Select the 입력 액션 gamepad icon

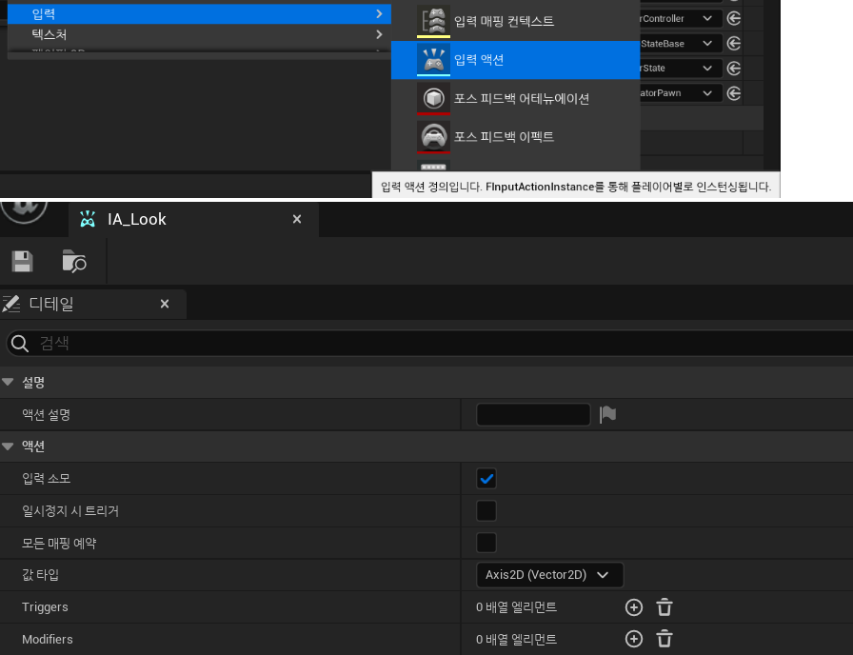pos(433,59)
